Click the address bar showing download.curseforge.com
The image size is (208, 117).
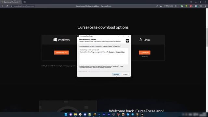[24, 6]
